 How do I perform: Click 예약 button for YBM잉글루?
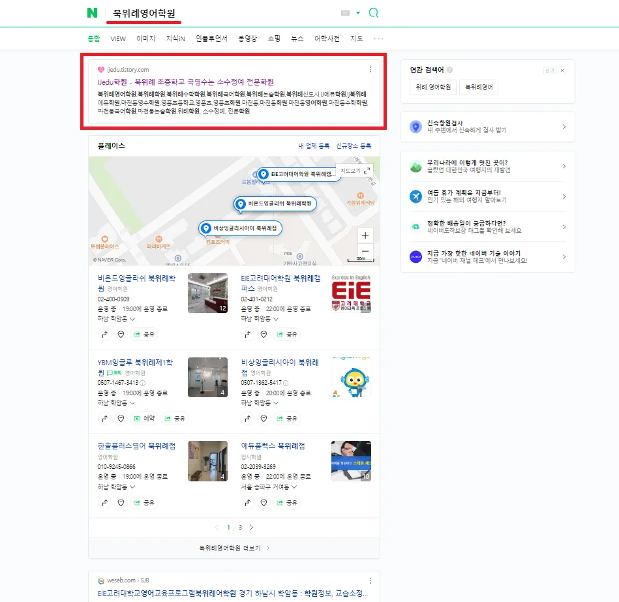[145, 419]
